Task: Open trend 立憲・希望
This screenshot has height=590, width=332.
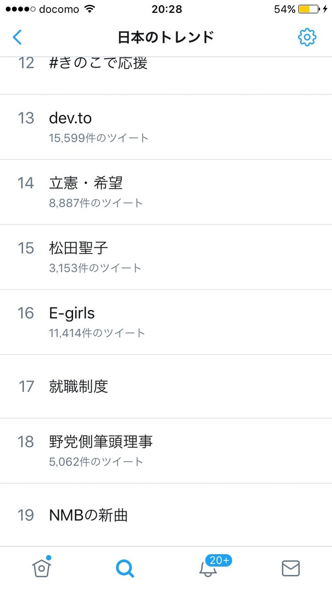Action: point(166,192)
